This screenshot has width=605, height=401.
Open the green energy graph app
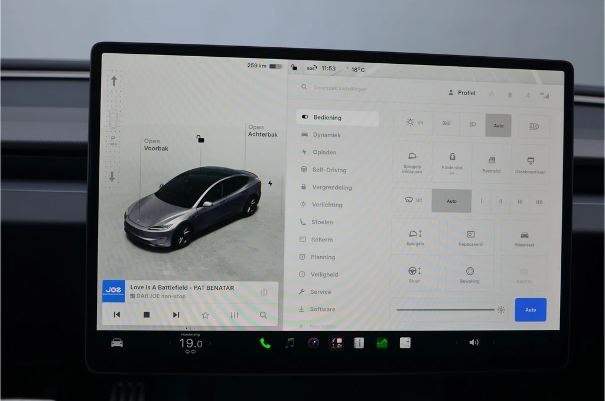382,343
